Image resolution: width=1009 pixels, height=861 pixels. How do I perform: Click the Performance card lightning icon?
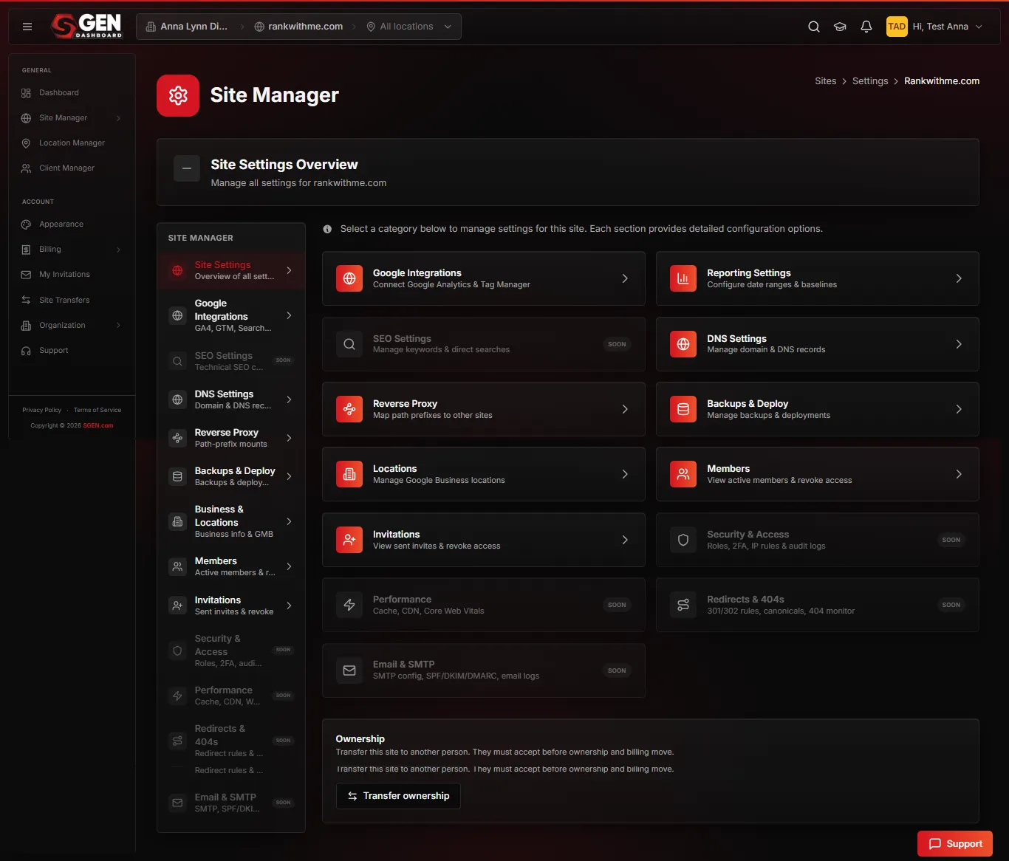point(349,605)
